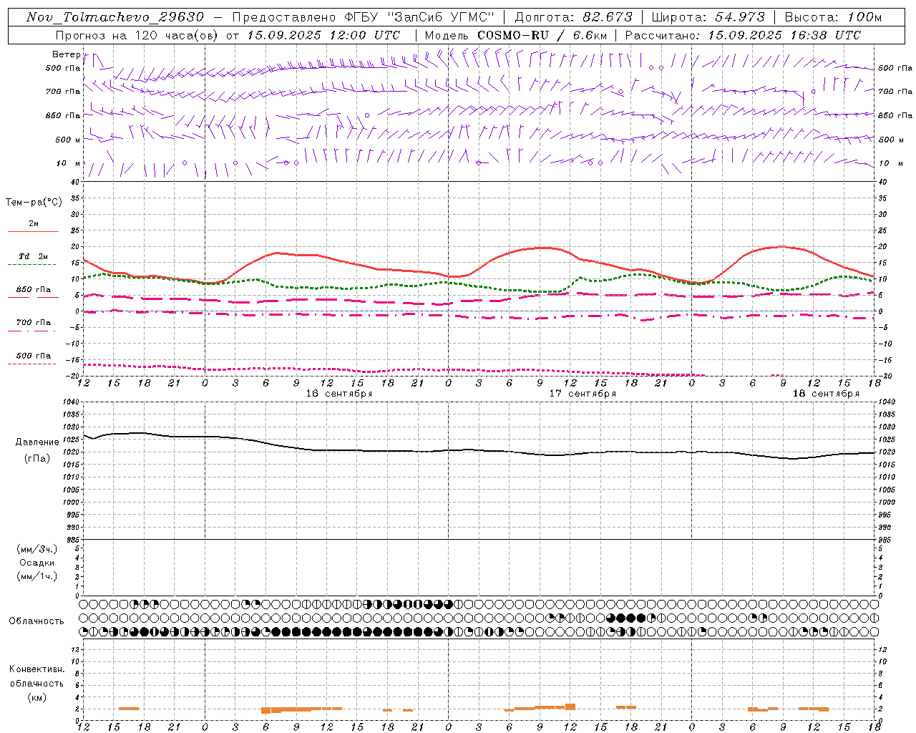Click the 2м temperature legend entry
The image size is (916, 733).
(x=34, y=223)
